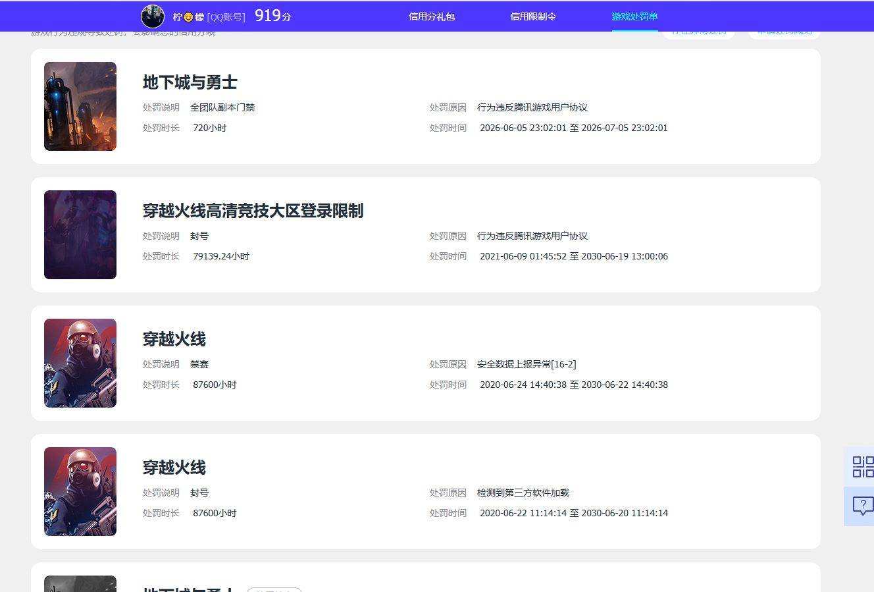Click 87600小时 in the 检测到第三方软件加载 card
This screenshot has width=874, height=592.
point(215,513)
